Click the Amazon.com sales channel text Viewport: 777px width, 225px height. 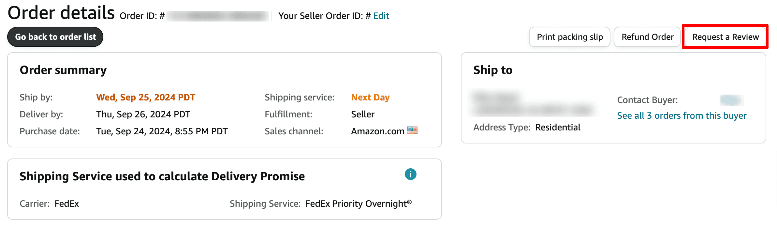point(377,131)
